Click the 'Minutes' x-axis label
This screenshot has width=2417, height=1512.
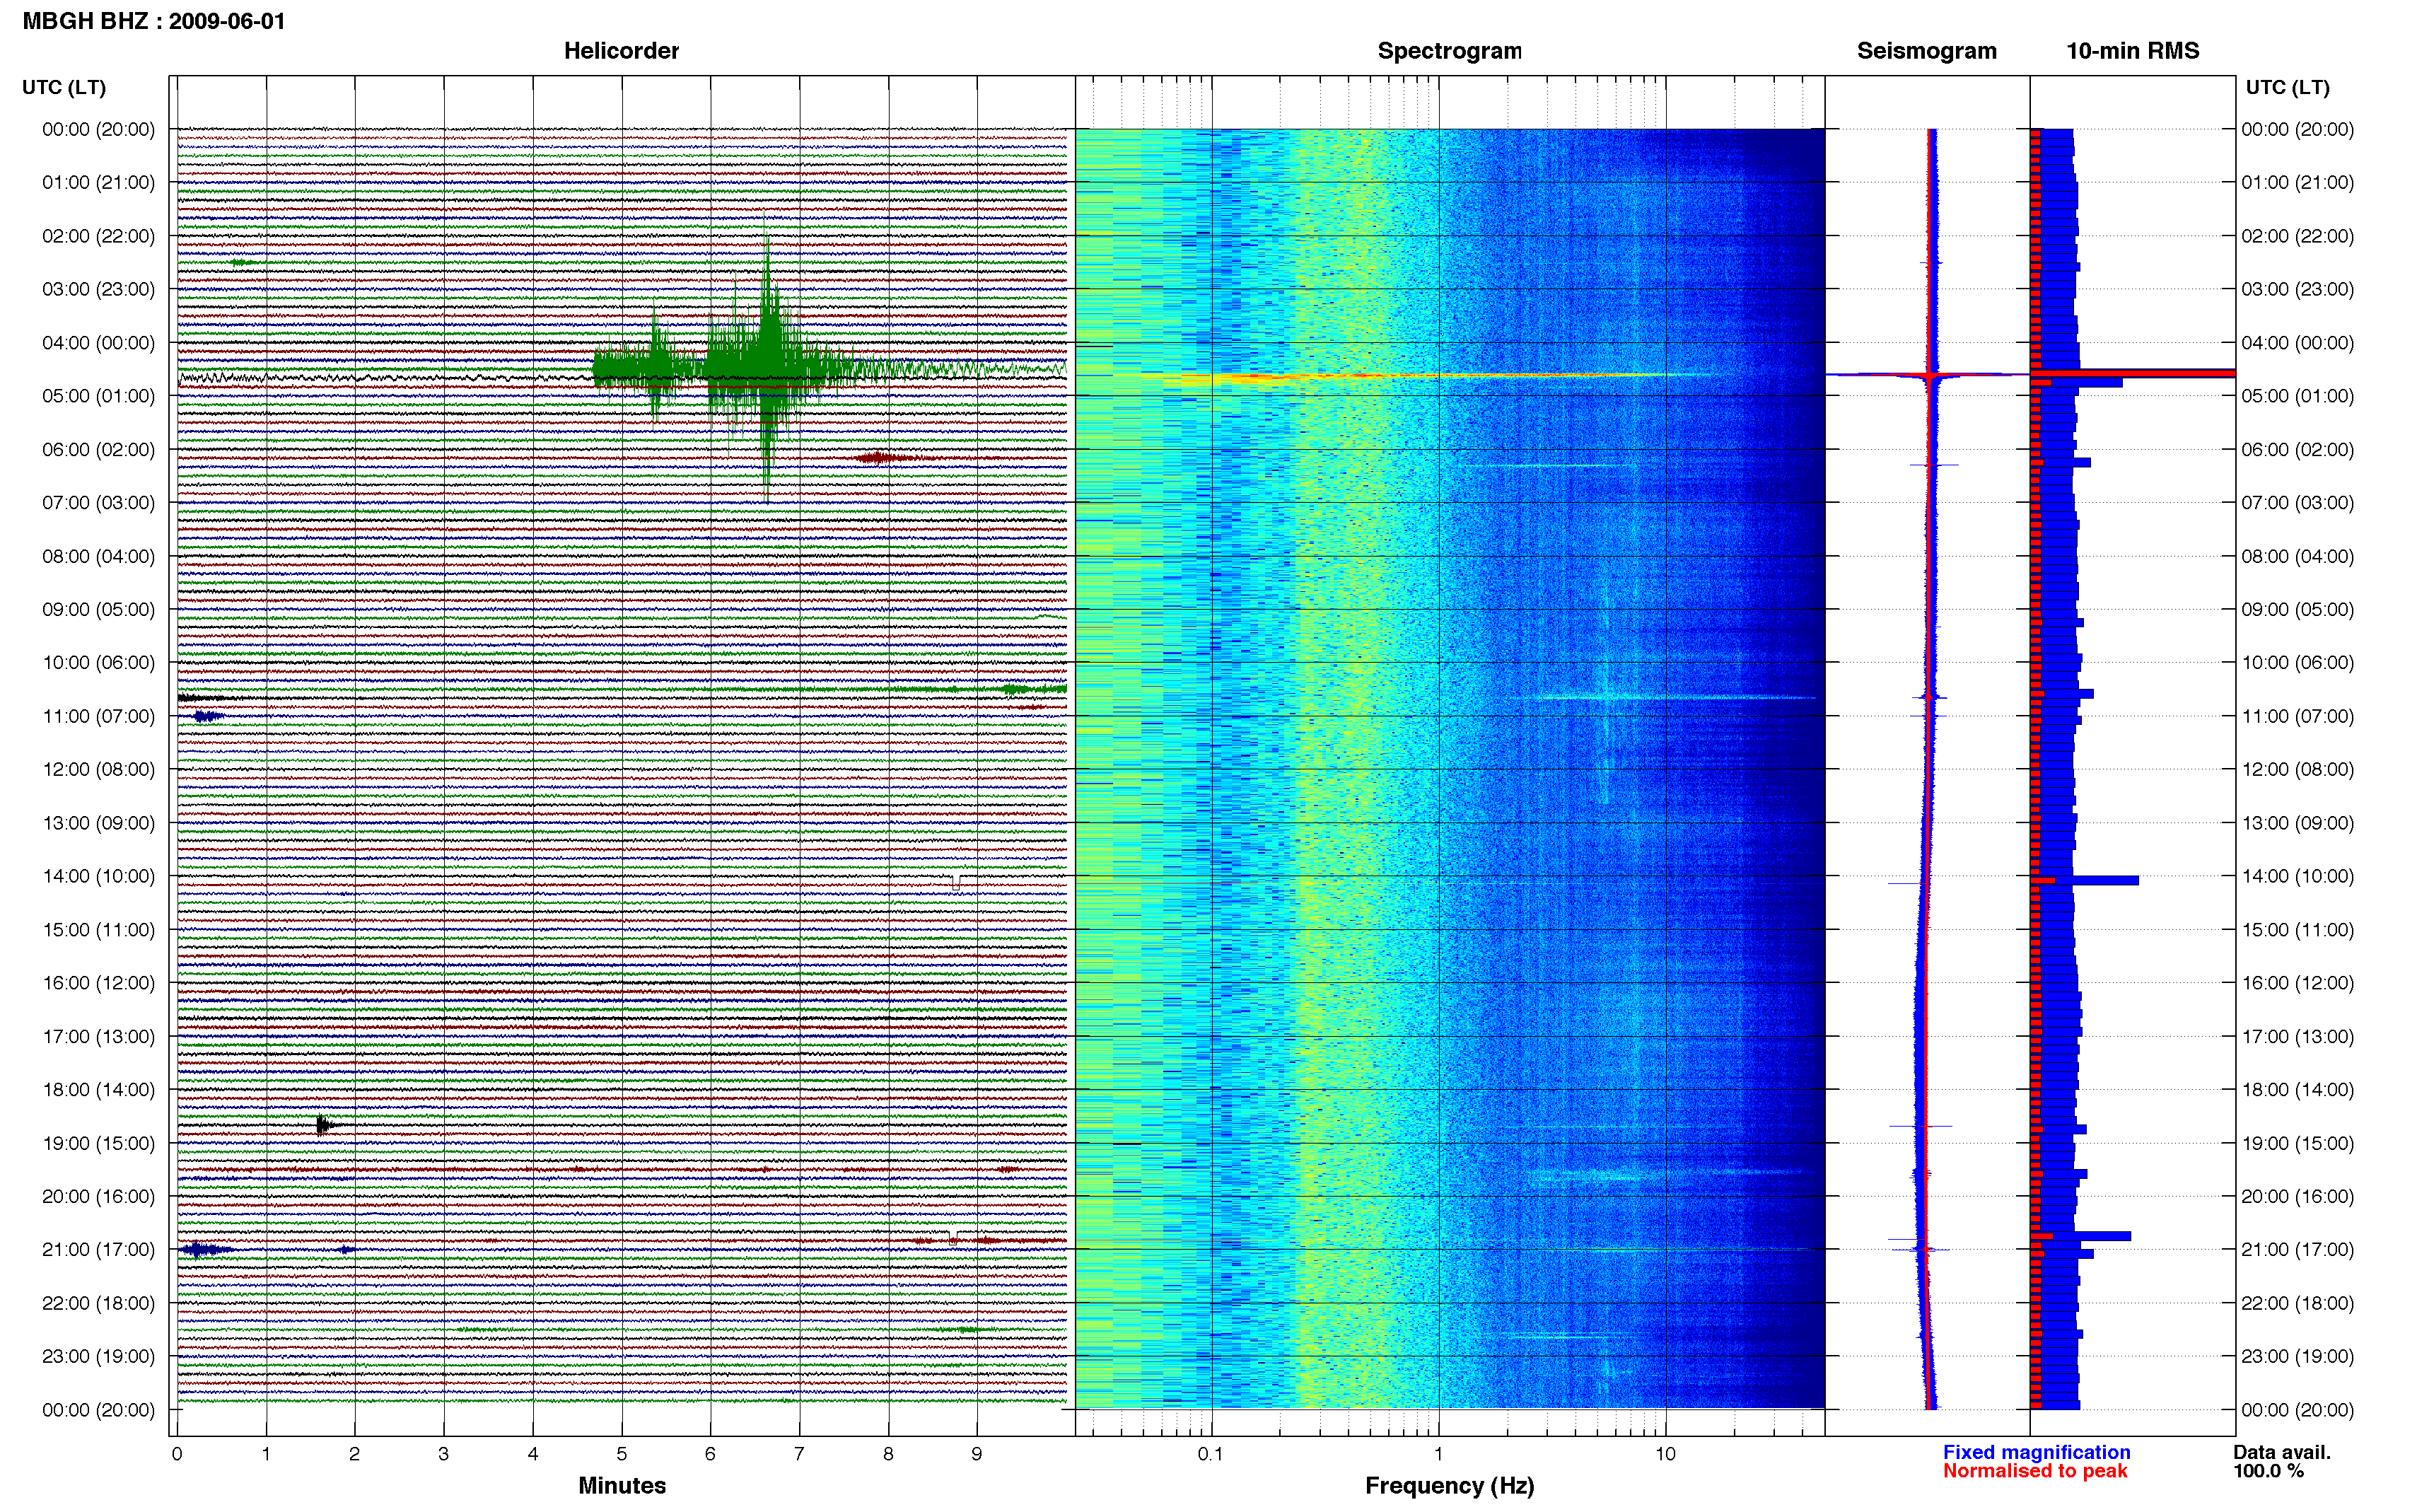(622, 1485)
